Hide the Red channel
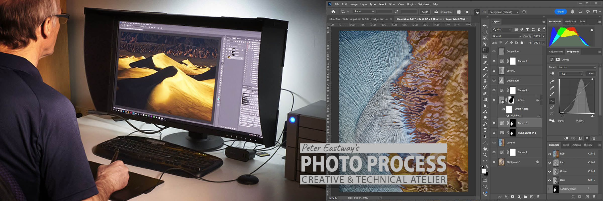The width and height of the screenshot is (603, 201). click(x=550, y=163)
